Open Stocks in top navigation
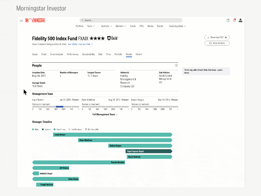 coord(150,26)
